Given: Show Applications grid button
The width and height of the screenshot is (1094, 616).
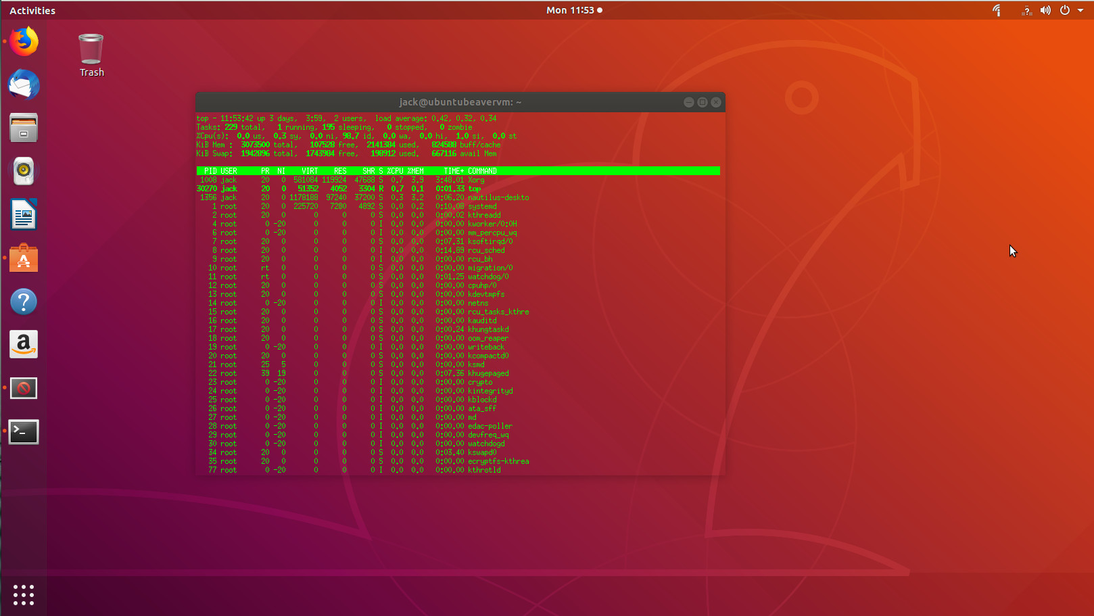Looking at the screenshot, I should point(24,595).
